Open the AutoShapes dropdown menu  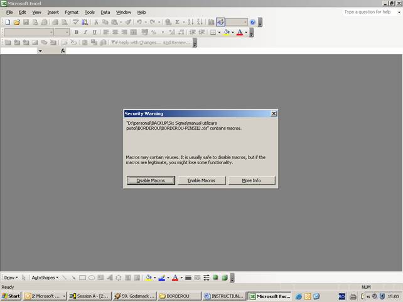click(45, 278)
